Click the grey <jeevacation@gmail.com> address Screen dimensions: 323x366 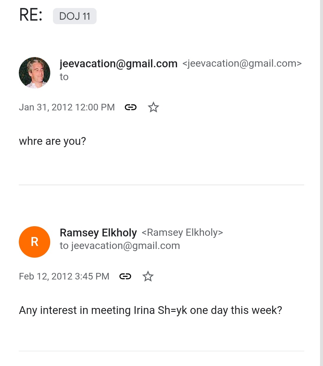[x=242, y=63]
